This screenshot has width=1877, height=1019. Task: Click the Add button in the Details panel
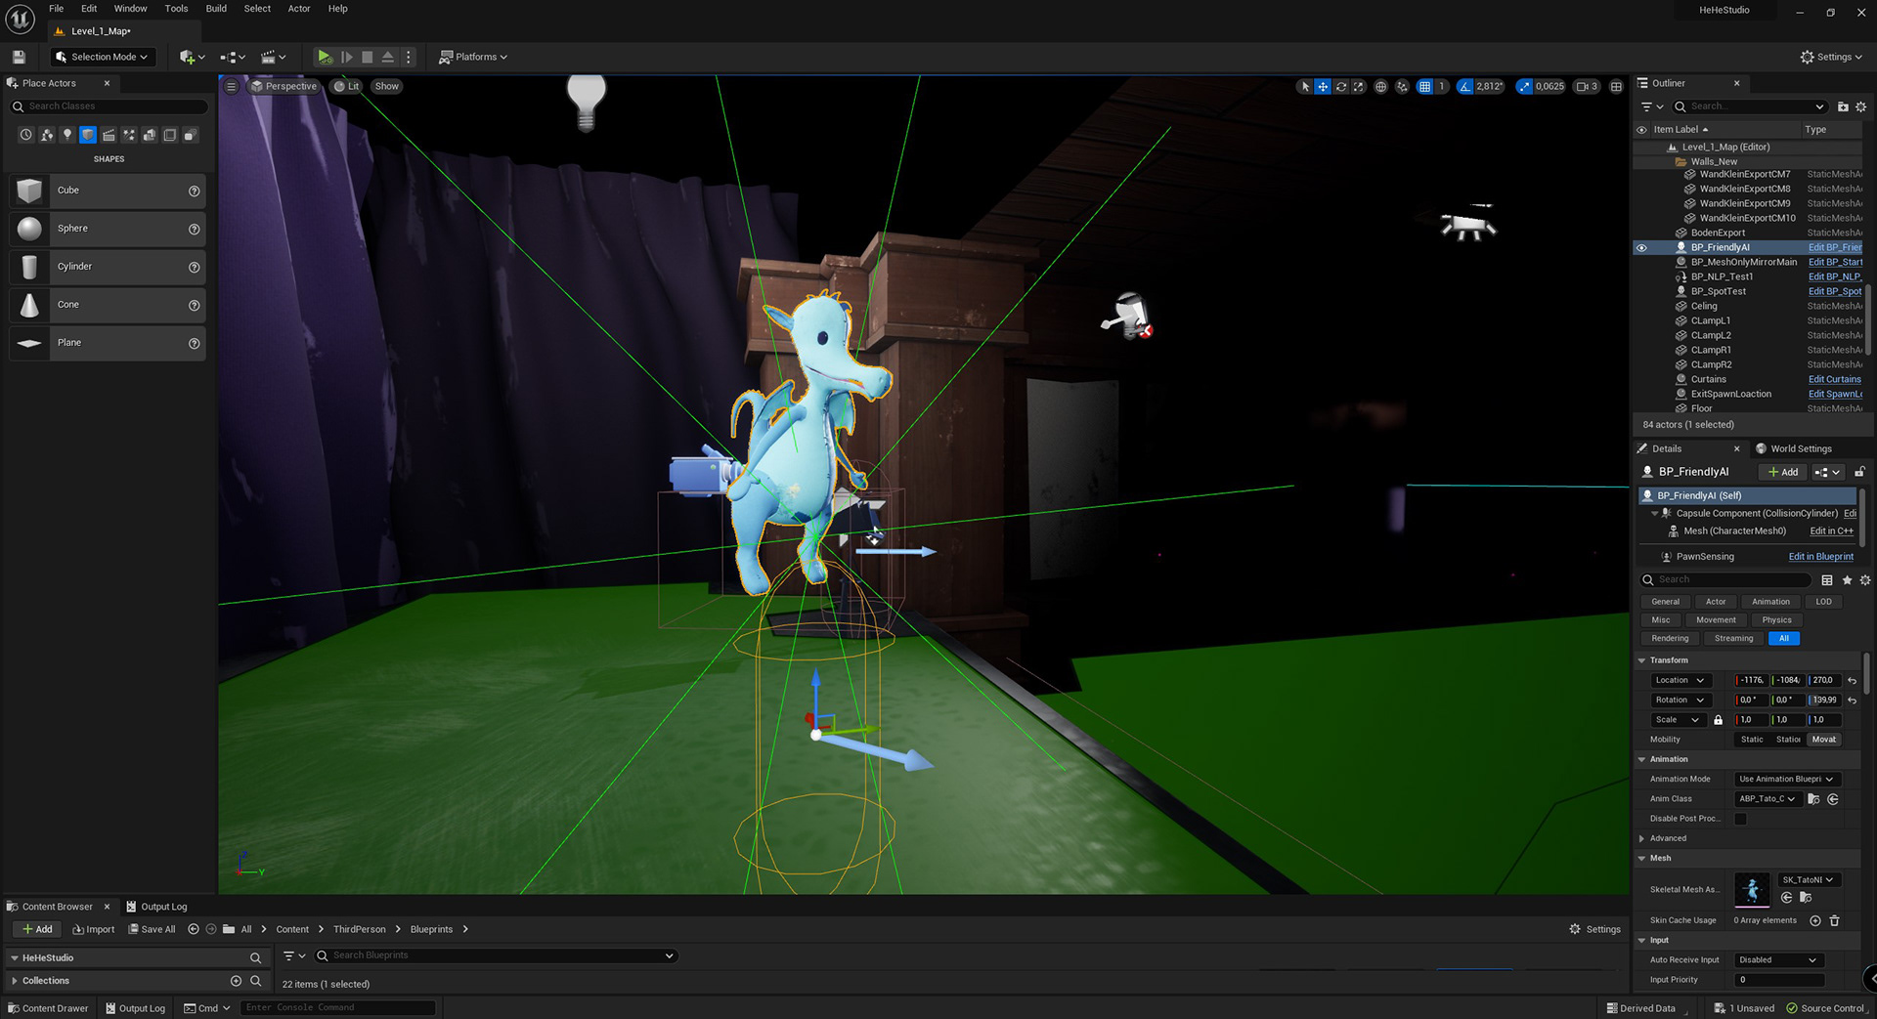[x=1783, y=472]
